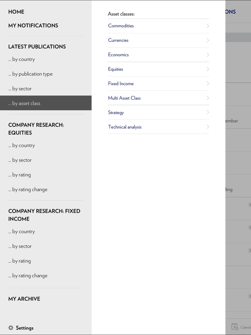Select by publication type
Image resolution: width=251 pixels, height=335 pixels.
click(x=30, y=74)
